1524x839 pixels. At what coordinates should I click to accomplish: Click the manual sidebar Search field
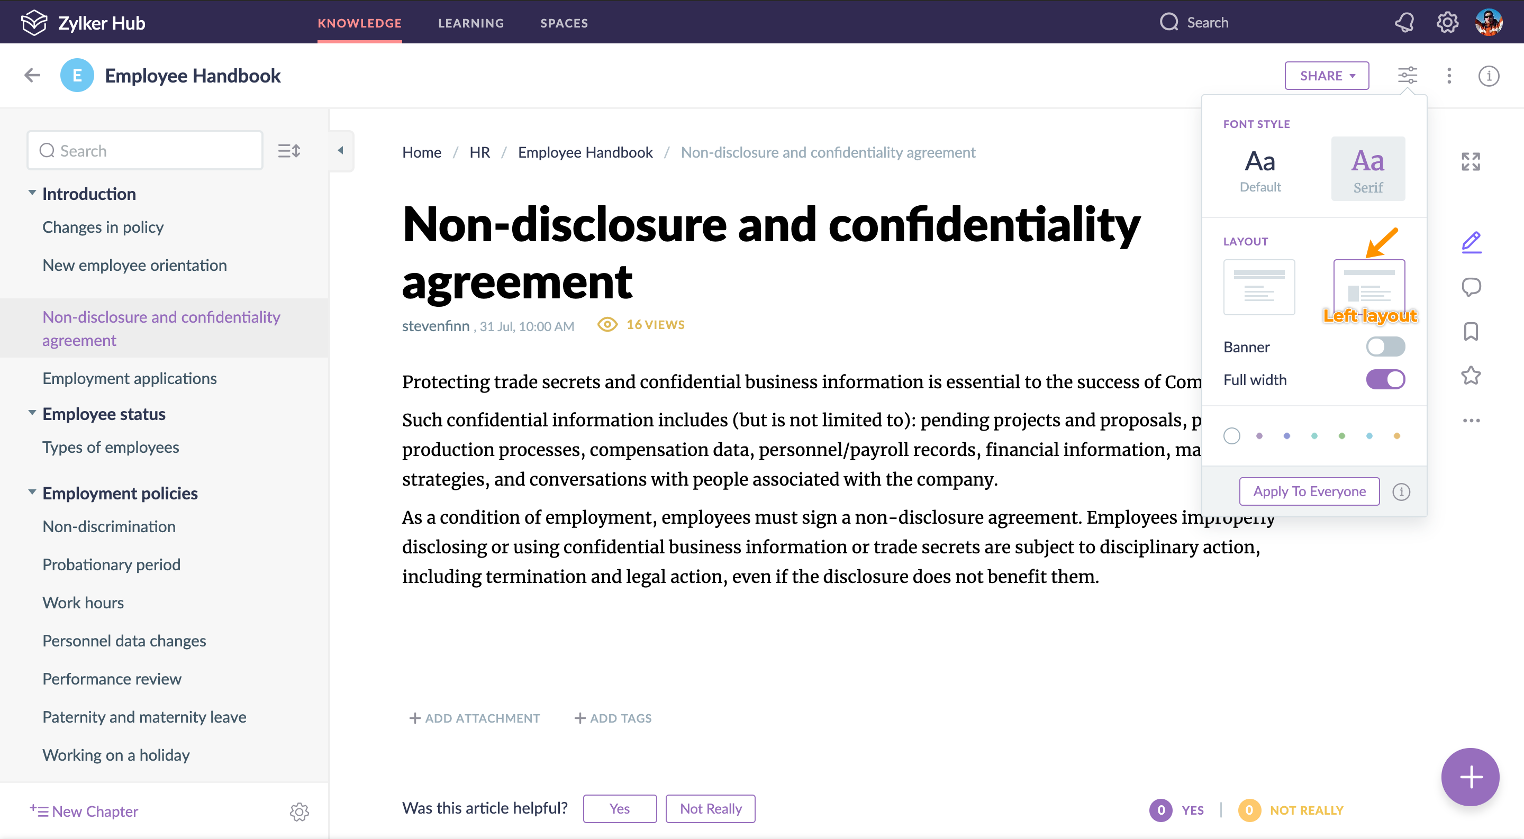tap(145, 151)
